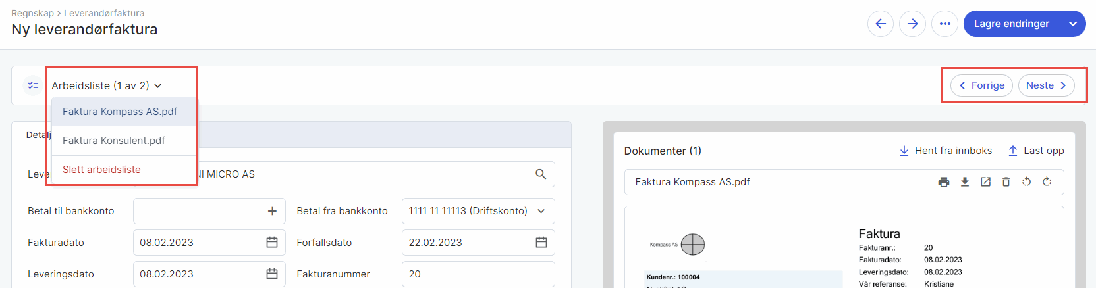Add bank account with the plus icon
The width and height of the screenshot is (1096, 288).
(x=272, y=211)
